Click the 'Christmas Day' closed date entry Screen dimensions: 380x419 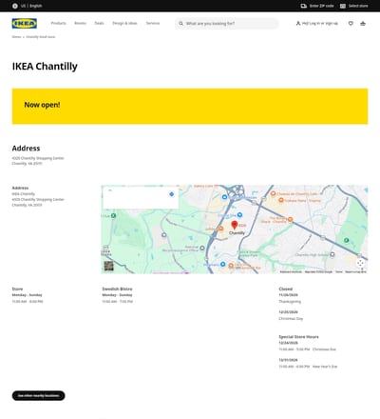291,318
